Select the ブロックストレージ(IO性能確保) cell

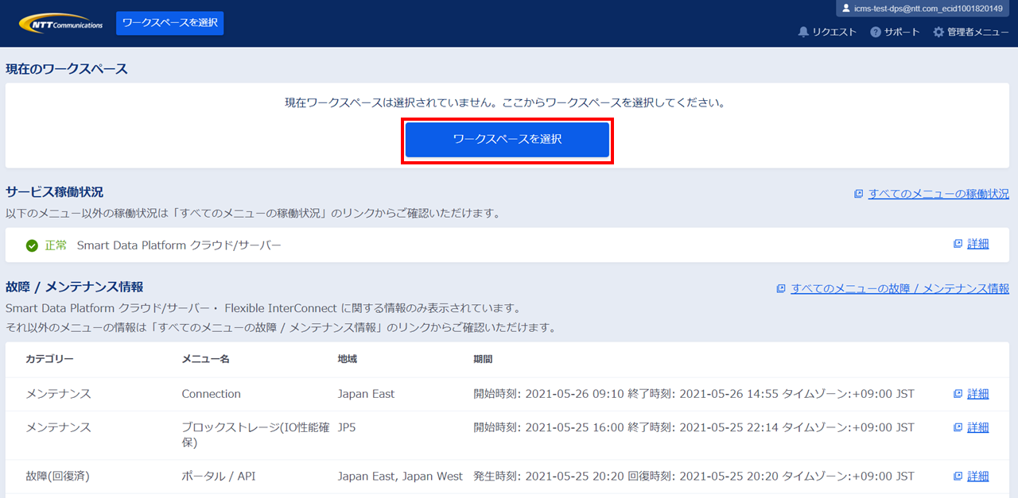[x=255, y=434]
